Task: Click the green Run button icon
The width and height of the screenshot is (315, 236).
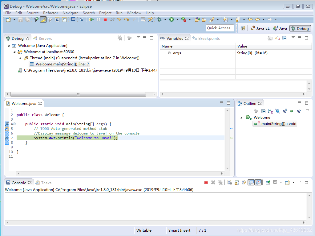Action: (172, 19)
